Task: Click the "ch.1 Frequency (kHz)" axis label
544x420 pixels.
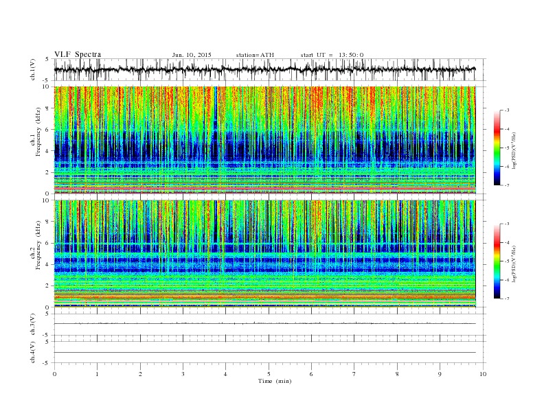Action: [36, 132]
